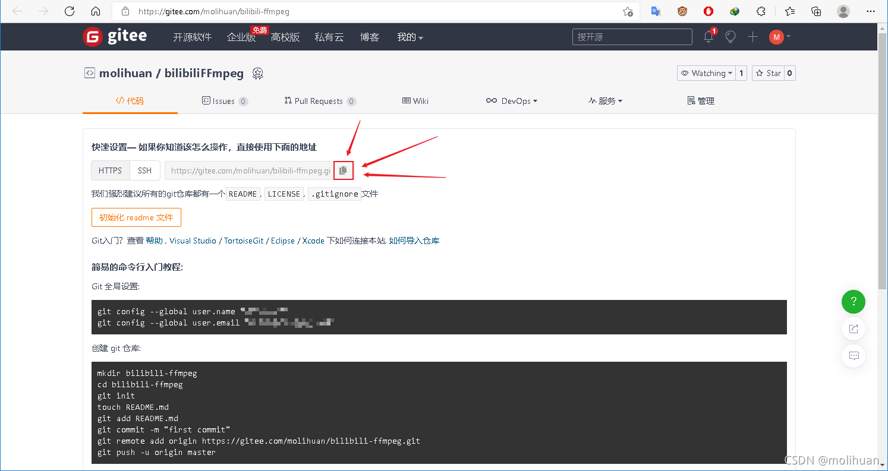Click the 'git init' command line
888x471 pixels.
(x=116, y=396)
